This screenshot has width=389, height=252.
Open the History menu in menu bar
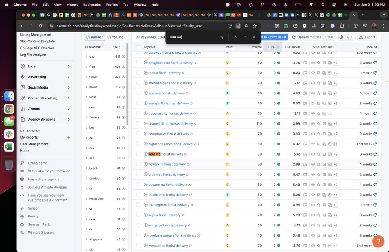point(72,5)
